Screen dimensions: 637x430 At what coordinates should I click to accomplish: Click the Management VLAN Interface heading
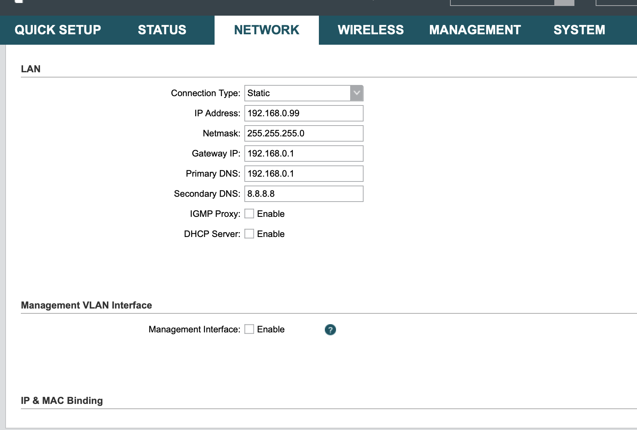pyautogui.click(x=86, y=305)
